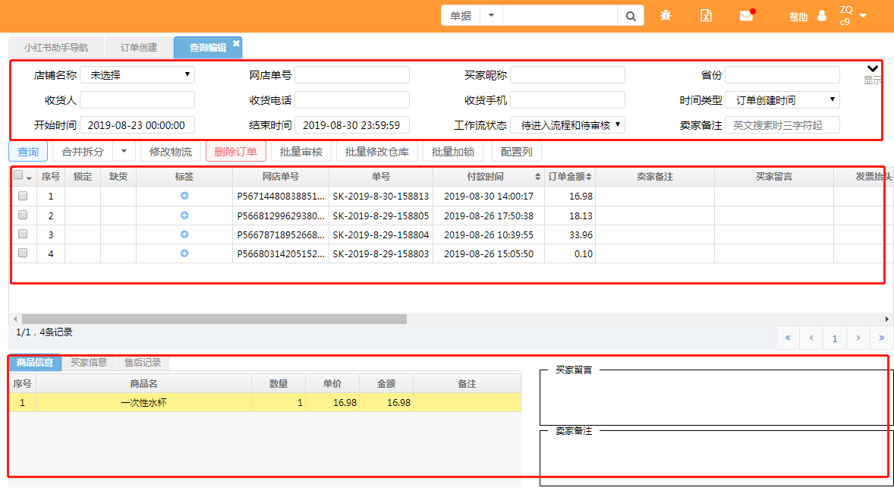Click the bug report icon
Image resolution: width=894 pixels, height=497 pixels.
pos(666,16)
